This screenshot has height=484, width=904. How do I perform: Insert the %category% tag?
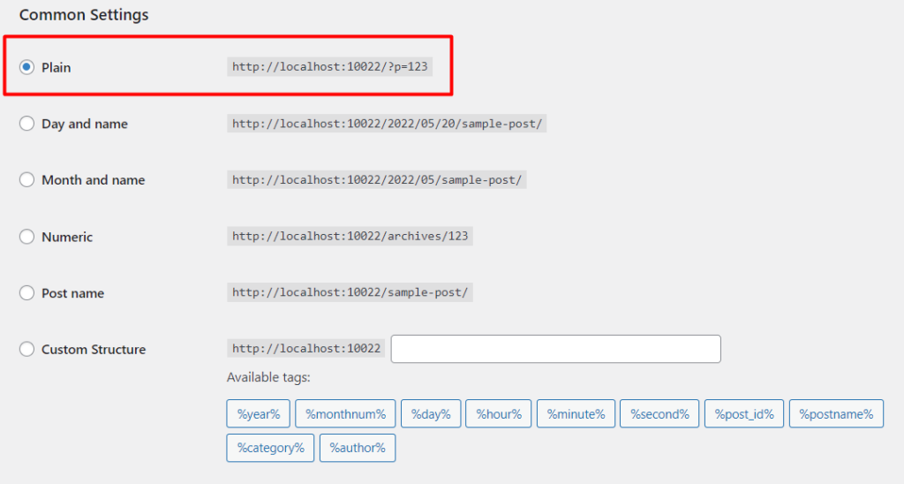tap(270, 448)
